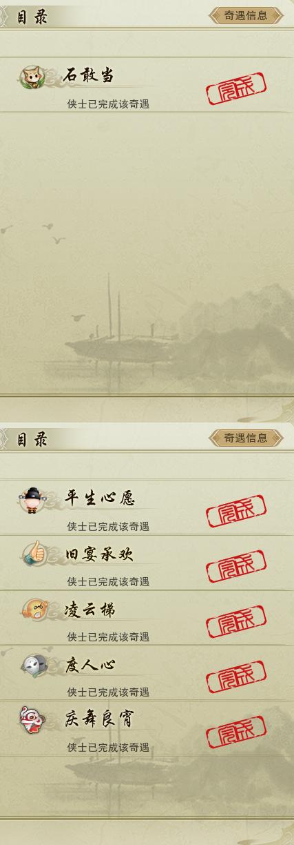
Task: Click the red seal stamp beside 石敢当
Action: coord(236,90)
